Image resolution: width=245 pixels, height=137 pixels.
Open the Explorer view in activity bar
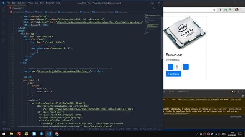[3, 9]
